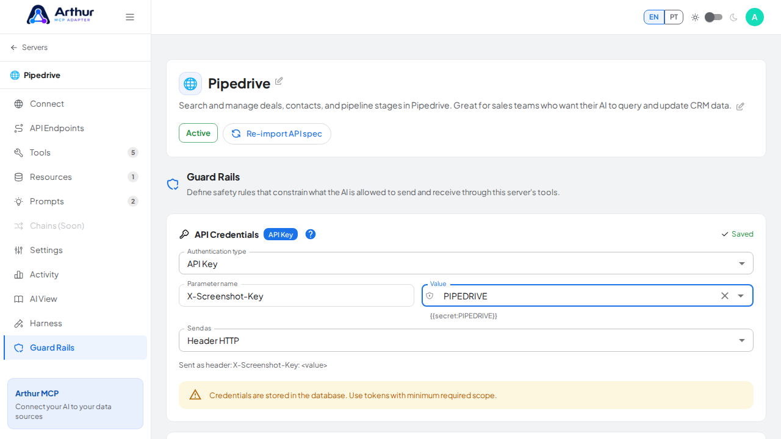781x439 pixels.
Task: Expand the Value secrets dropdown arrow
Action: (741, 296)
